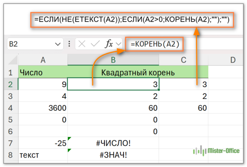This screenshot has width=247, height=167.
Task: Select cell showing #ЗНАЧ! error
Action: [114, 155]
